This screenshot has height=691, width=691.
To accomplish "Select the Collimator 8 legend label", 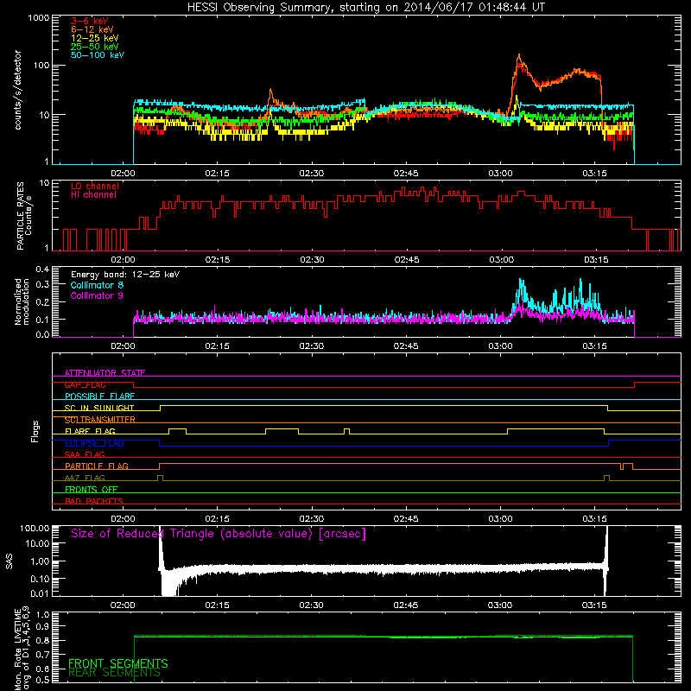I will 97,285.
